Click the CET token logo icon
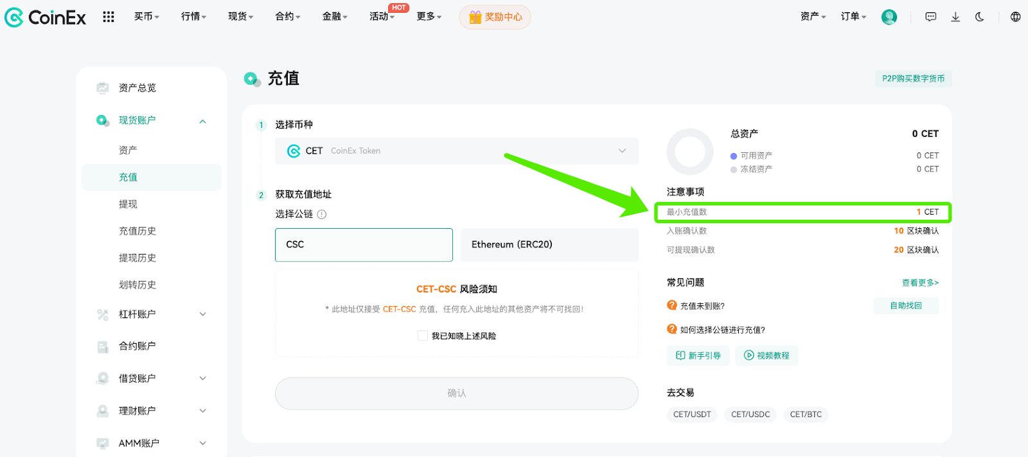1028x457 pixels. (x=294, y=151)
